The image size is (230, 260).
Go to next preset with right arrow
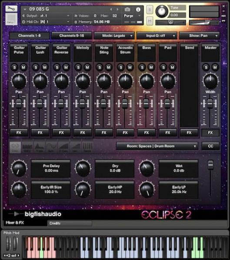tap(117, 10)
